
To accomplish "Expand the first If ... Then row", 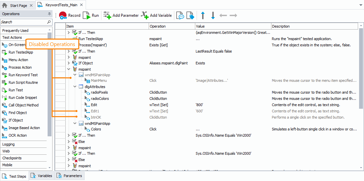I will [69, 33].
